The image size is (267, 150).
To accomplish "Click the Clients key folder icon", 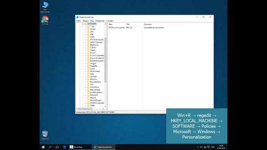I will 88,50.
